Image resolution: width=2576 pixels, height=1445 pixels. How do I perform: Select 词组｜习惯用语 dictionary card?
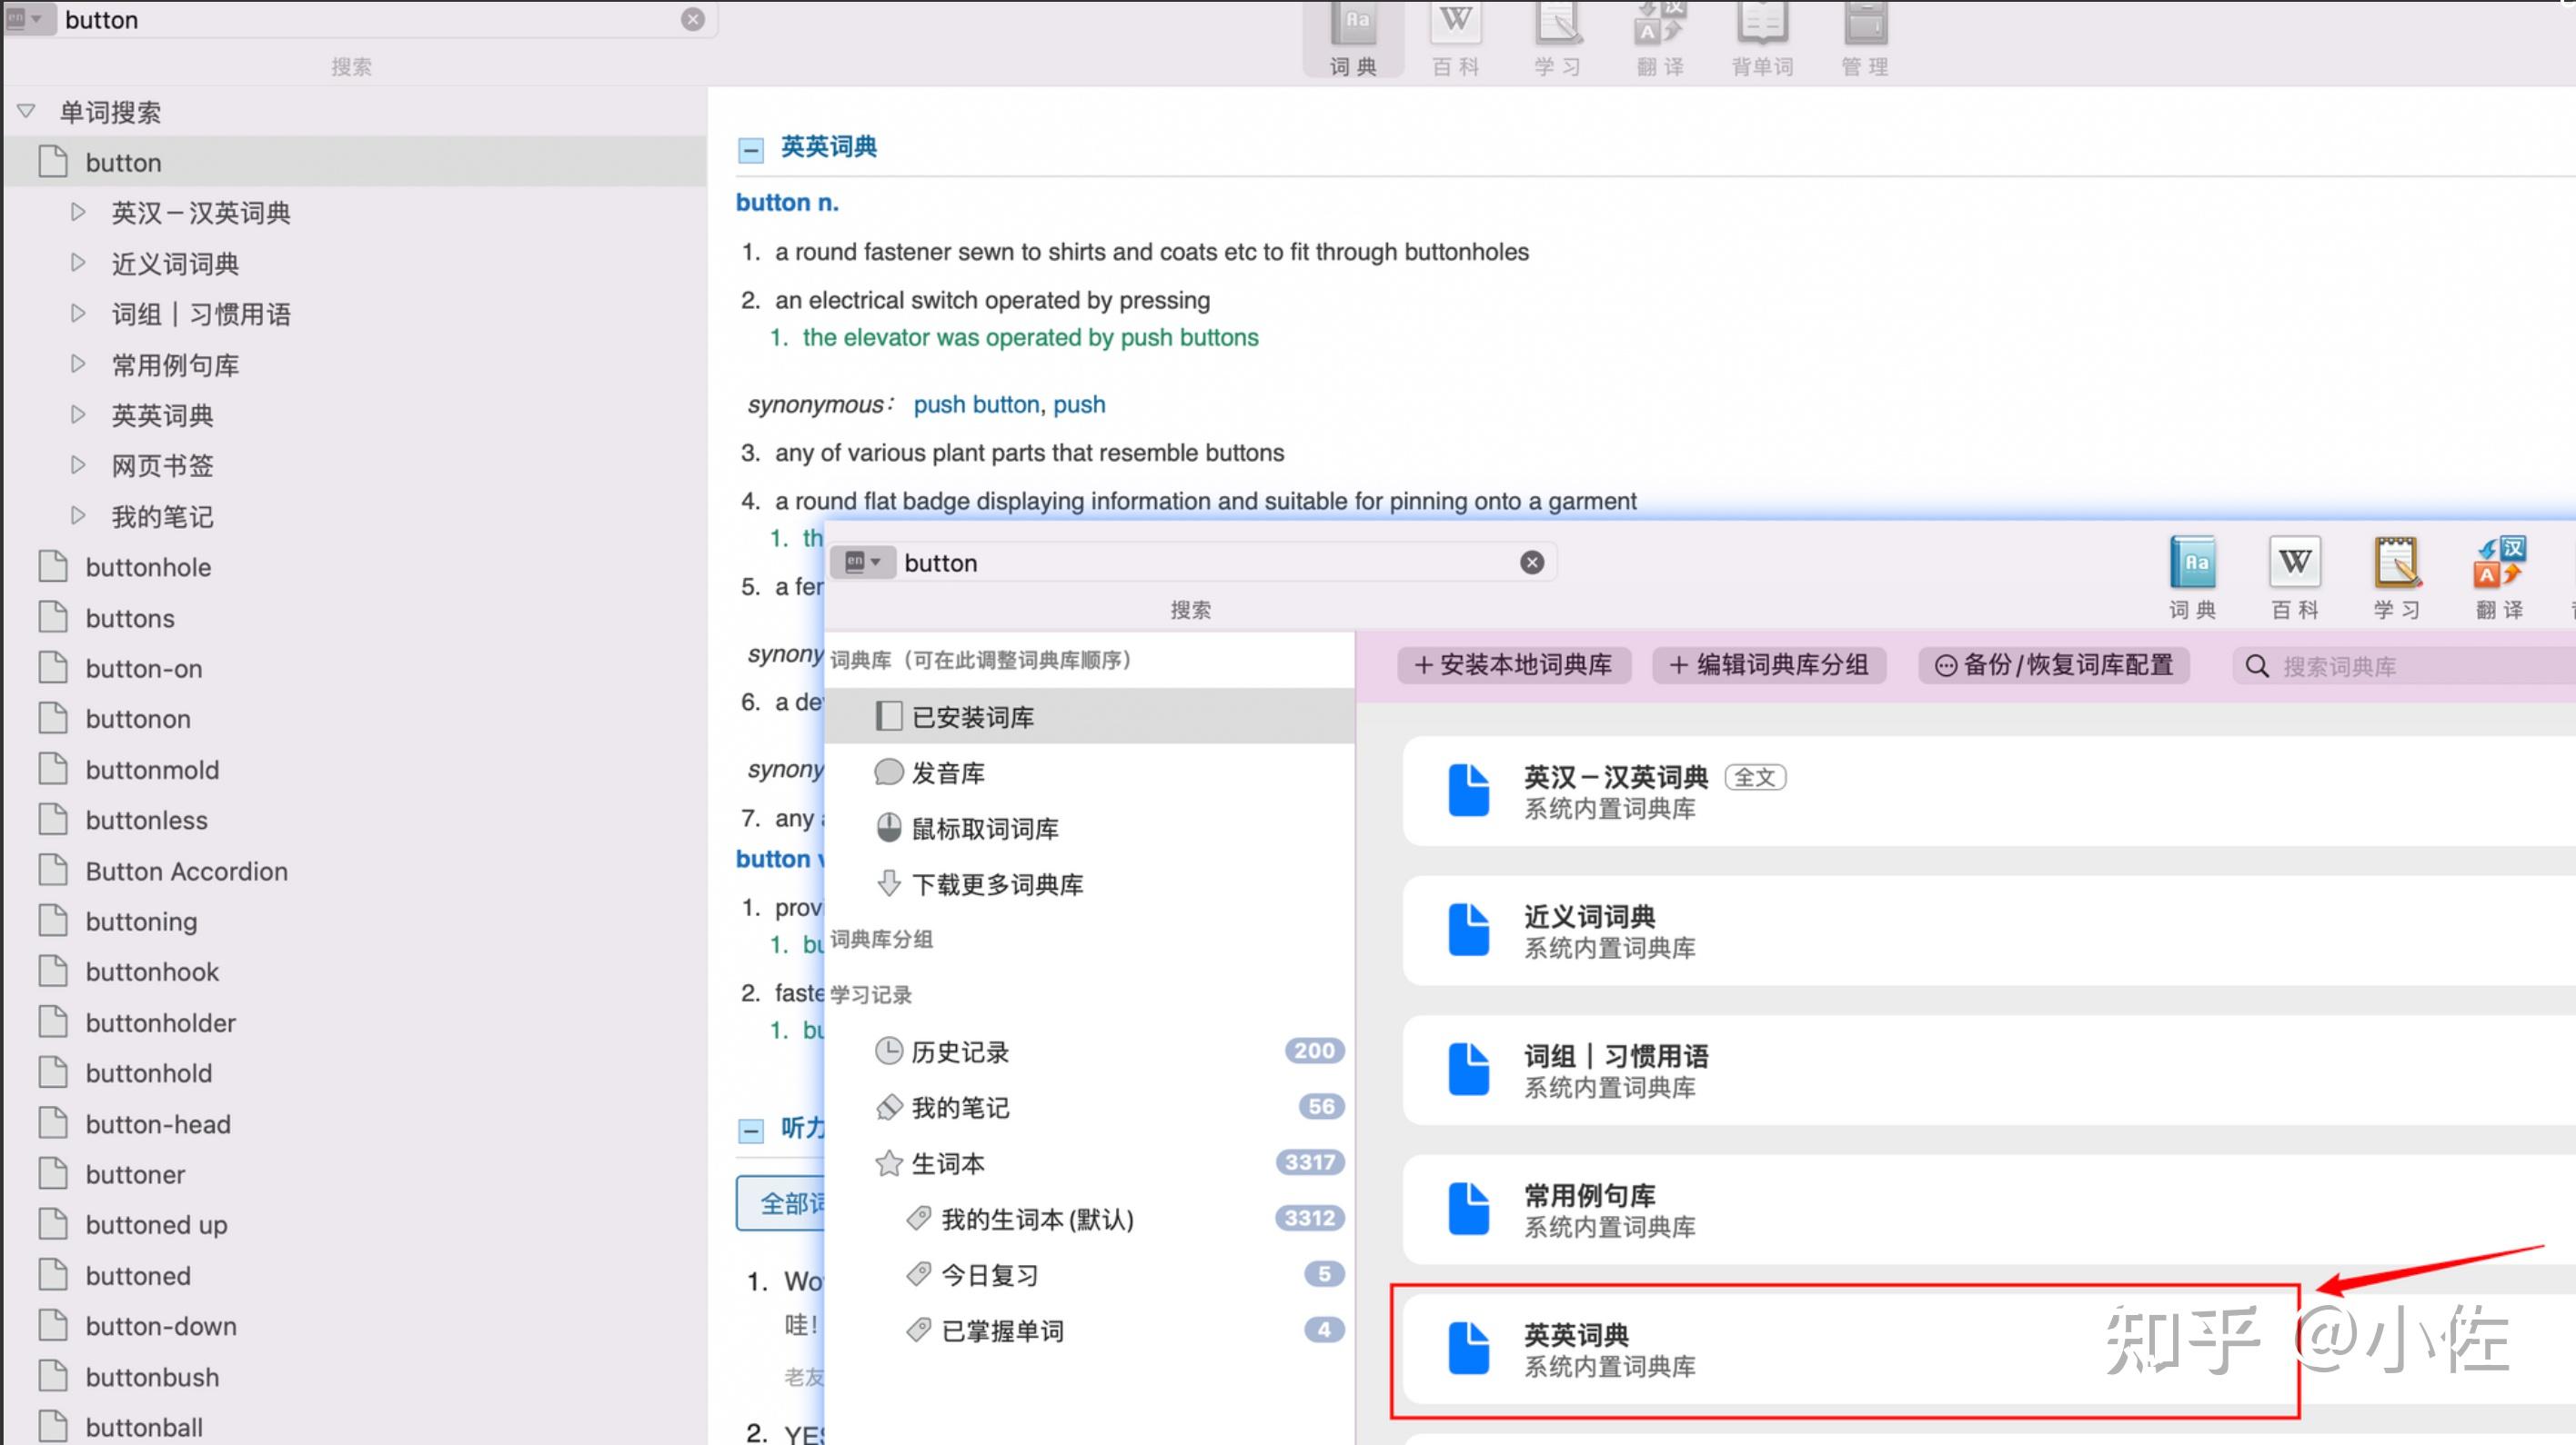1989,1071
